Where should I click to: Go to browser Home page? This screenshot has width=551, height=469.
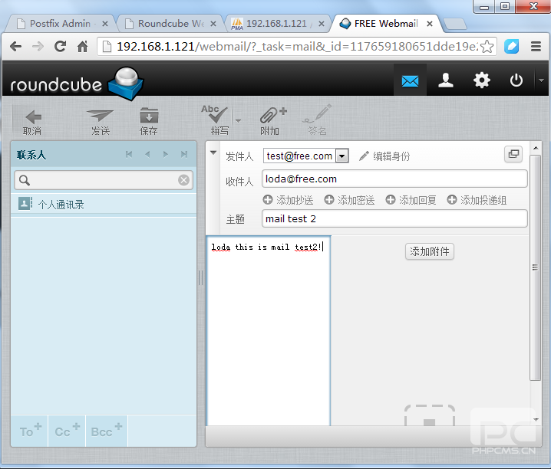click(83, 46)
